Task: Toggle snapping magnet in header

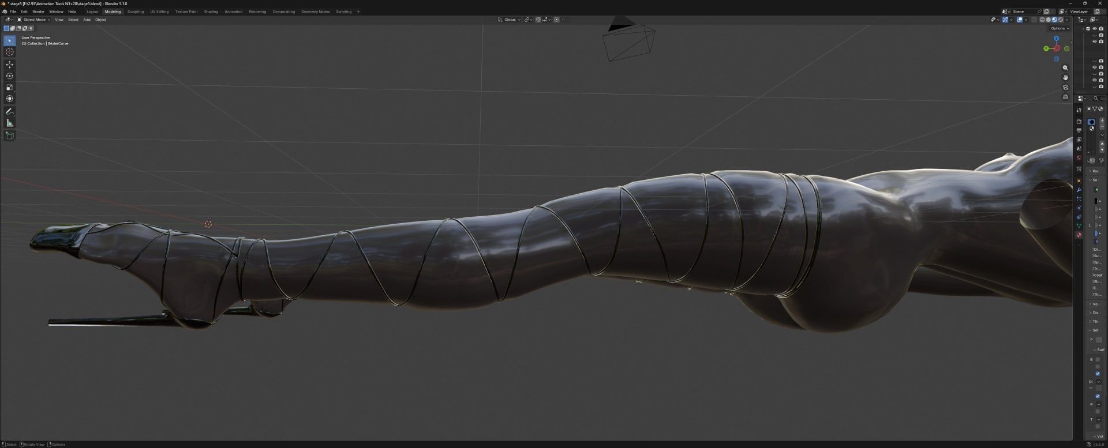Action: pyautogui.click(x=538, y=20)
